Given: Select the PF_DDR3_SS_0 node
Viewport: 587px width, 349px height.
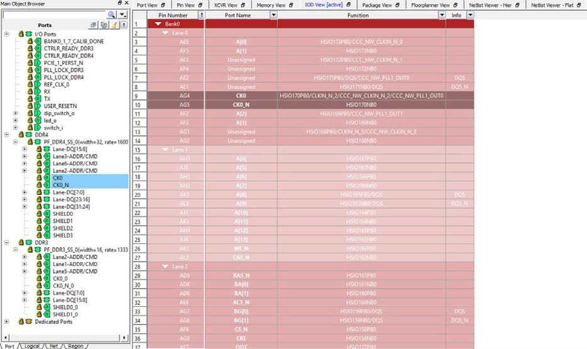Looking at the screenshot, I should point(85,250).
